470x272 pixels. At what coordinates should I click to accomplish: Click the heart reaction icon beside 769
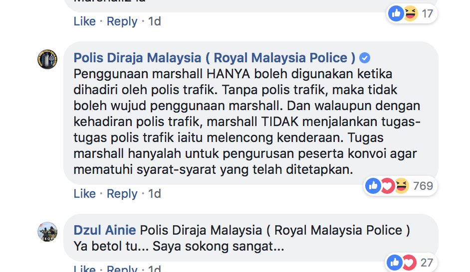[x=388, y=186]
